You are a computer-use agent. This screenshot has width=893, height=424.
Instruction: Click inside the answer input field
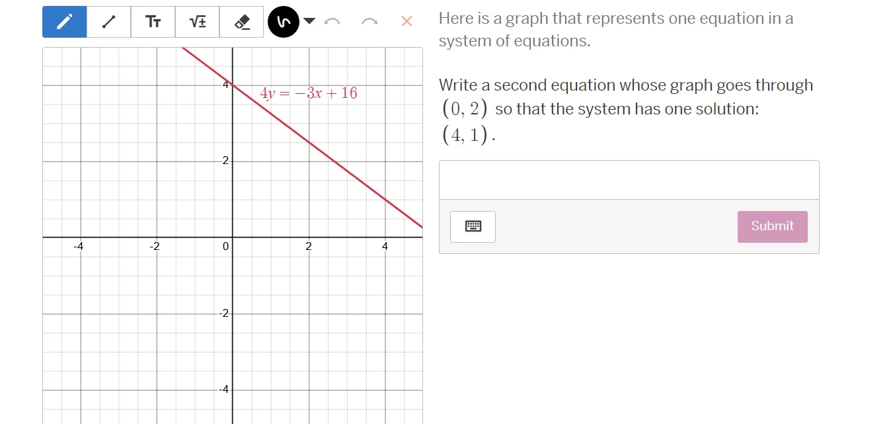coord(628,178)
